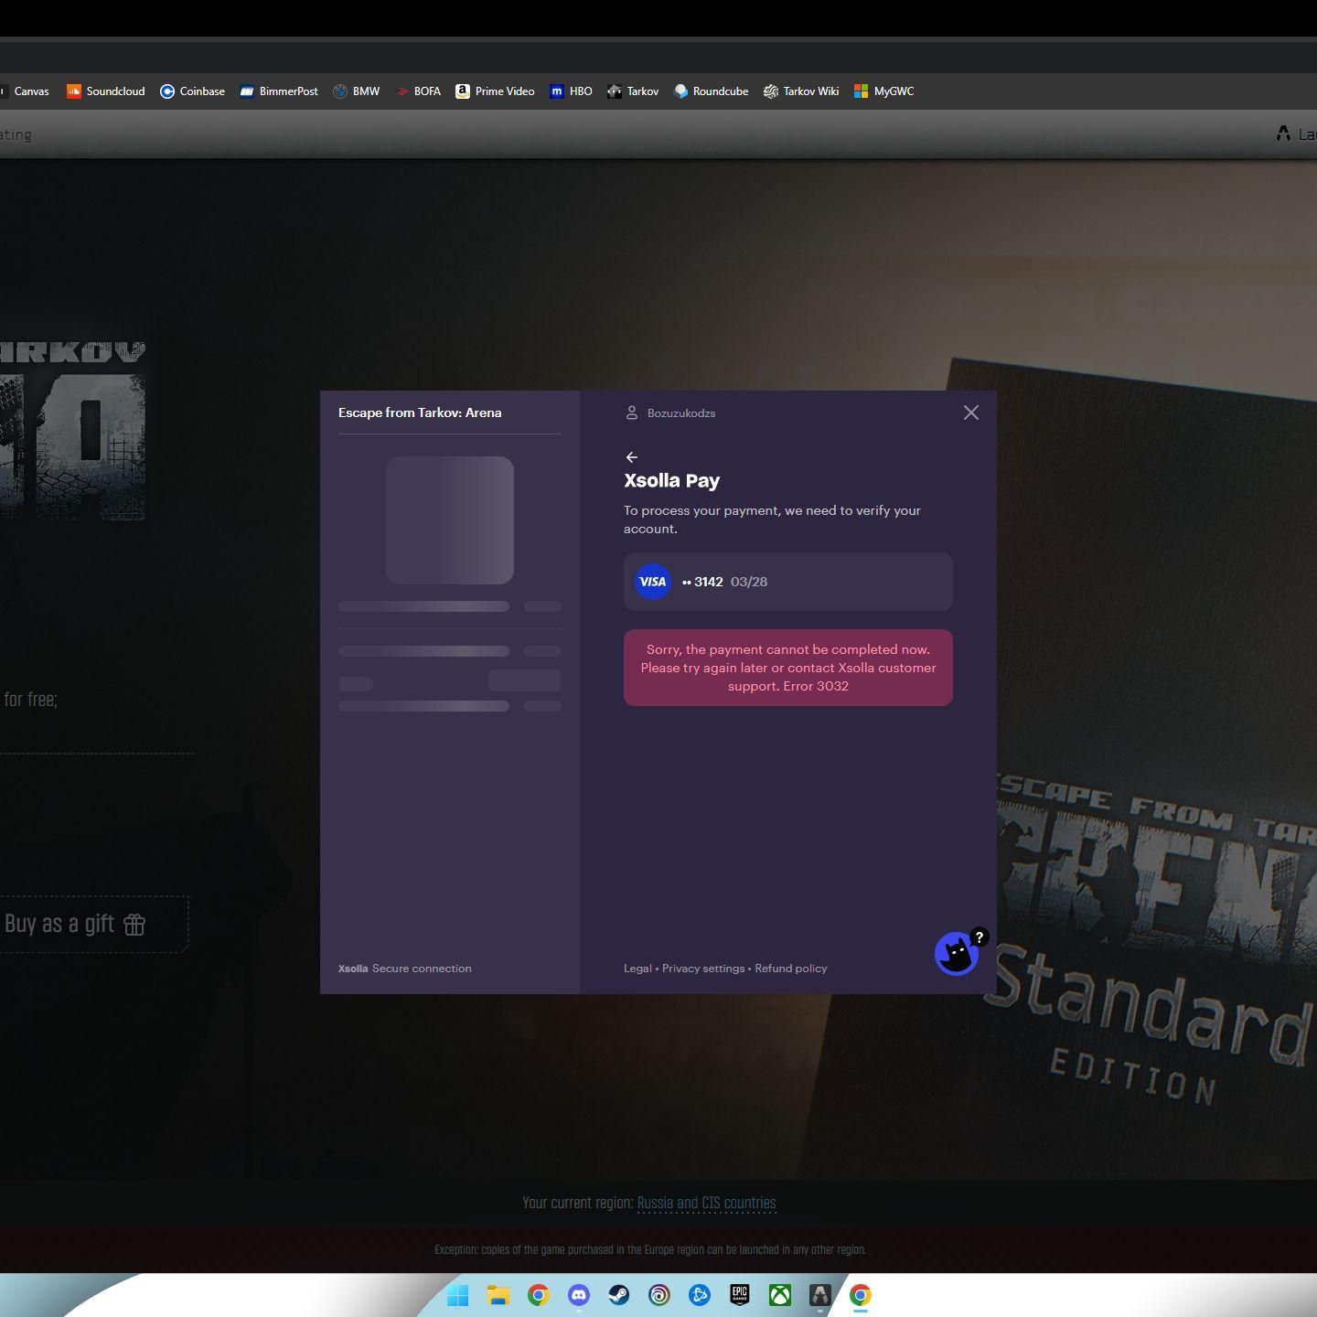Click the Visa logo on the card
This screenshot has height=1317, width=1317.
tap(653, 582)
